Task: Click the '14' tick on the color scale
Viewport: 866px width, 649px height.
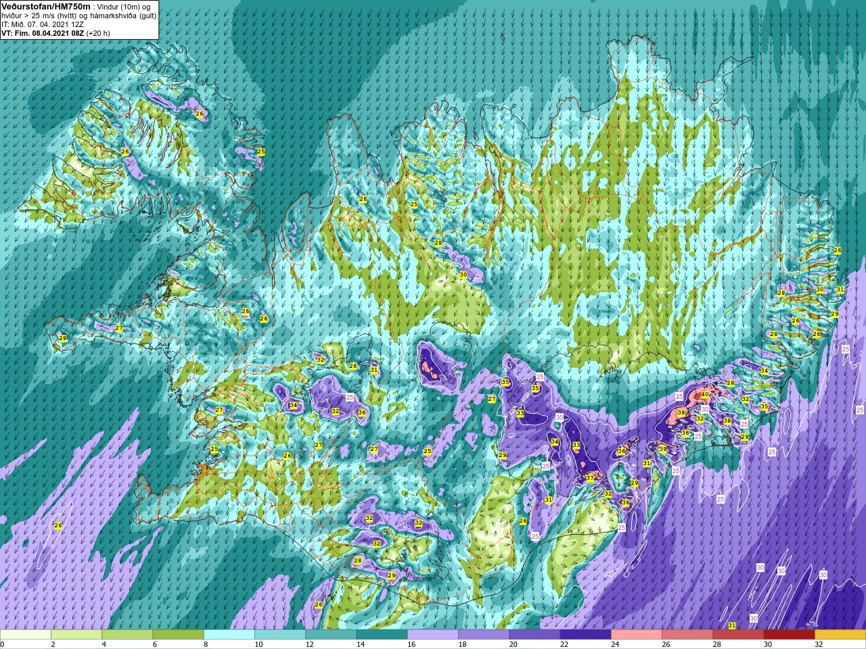Action: (360, 644)
